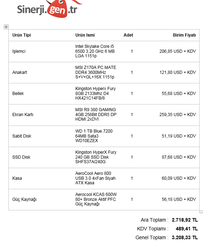Click the SSD Disk row label
Viewport: 207px width, 242px height.
coord(21,157)
